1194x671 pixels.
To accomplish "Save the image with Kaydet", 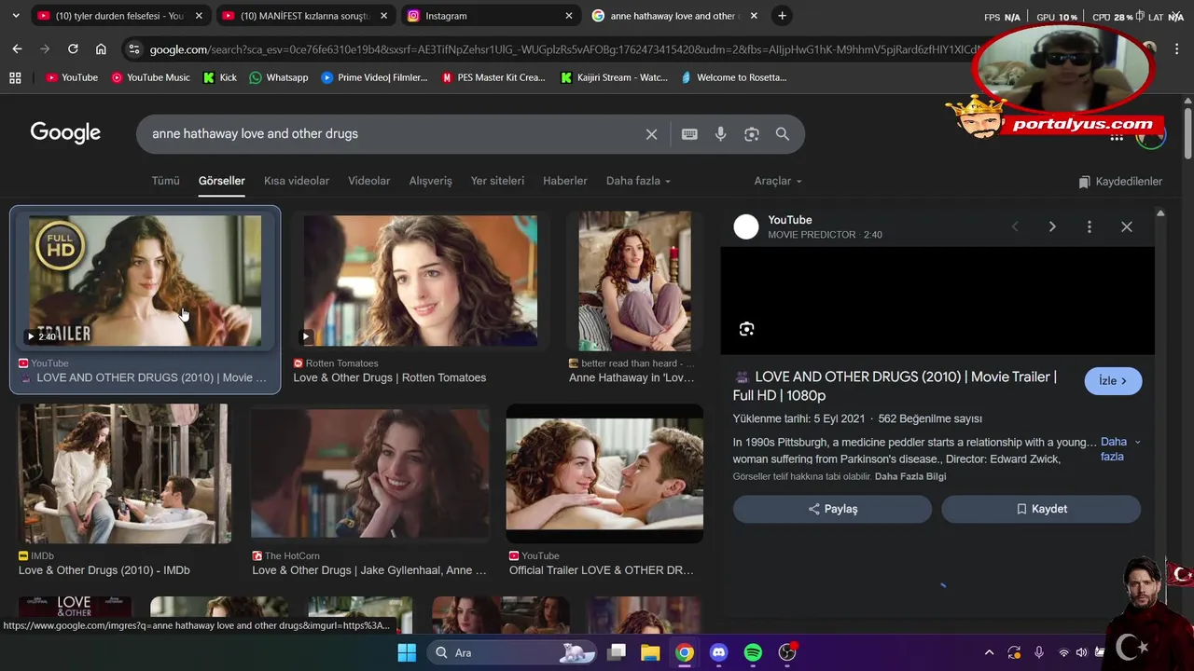I will point(1041,509).
